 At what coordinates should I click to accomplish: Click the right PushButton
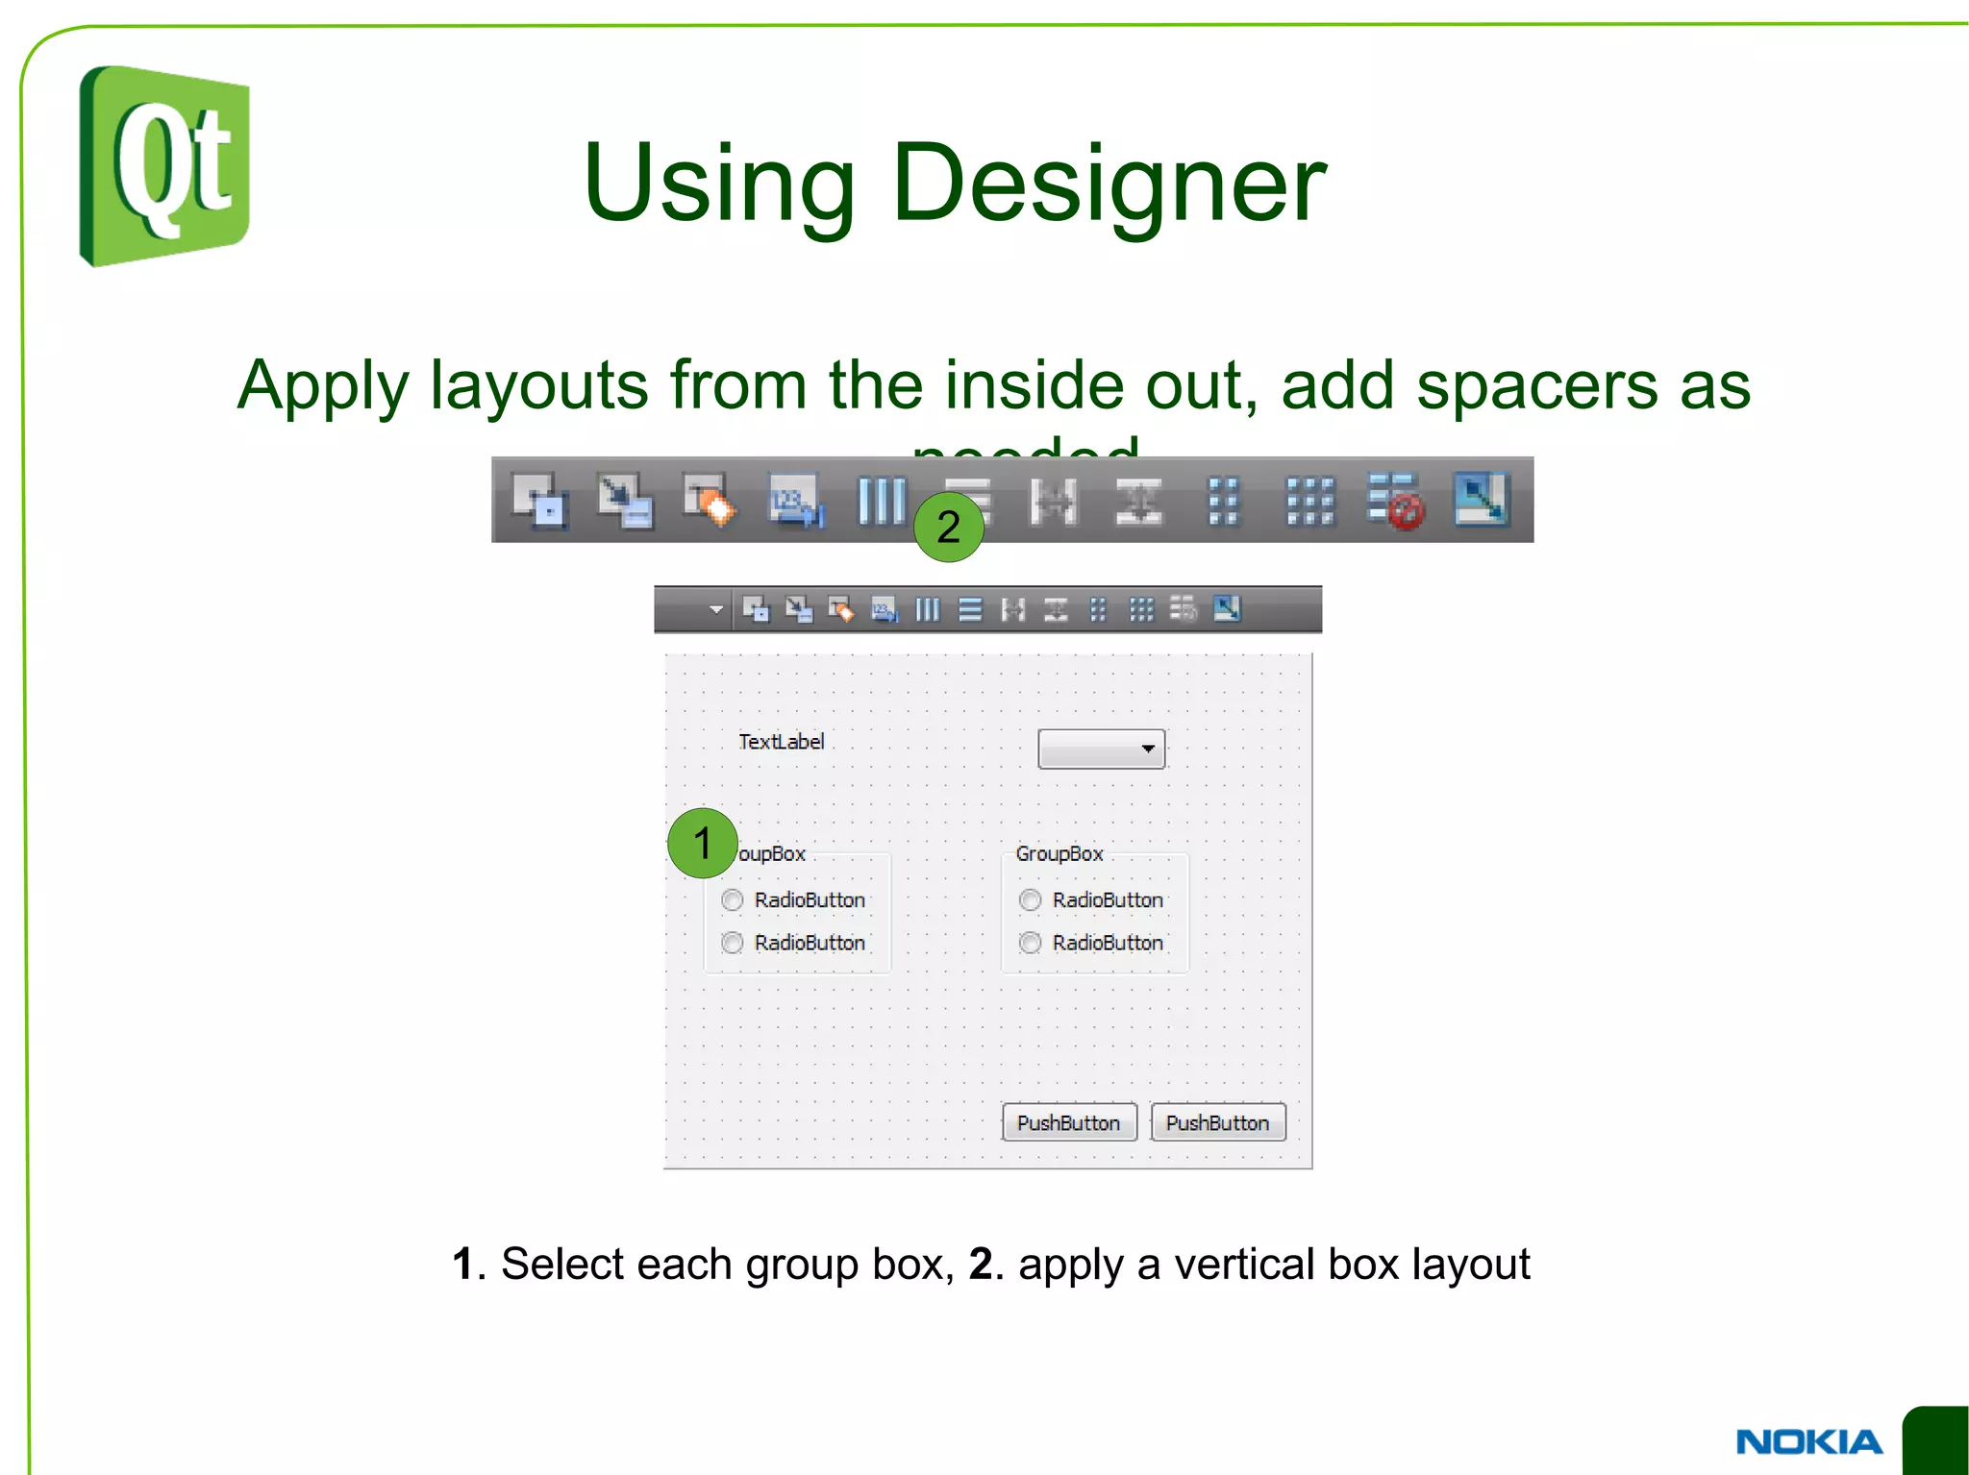pos(1218,1122)
